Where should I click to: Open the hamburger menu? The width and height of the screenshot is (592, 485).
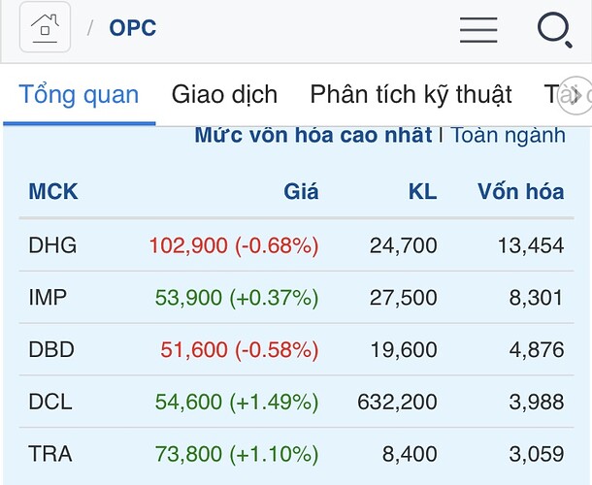coord(478,29)
